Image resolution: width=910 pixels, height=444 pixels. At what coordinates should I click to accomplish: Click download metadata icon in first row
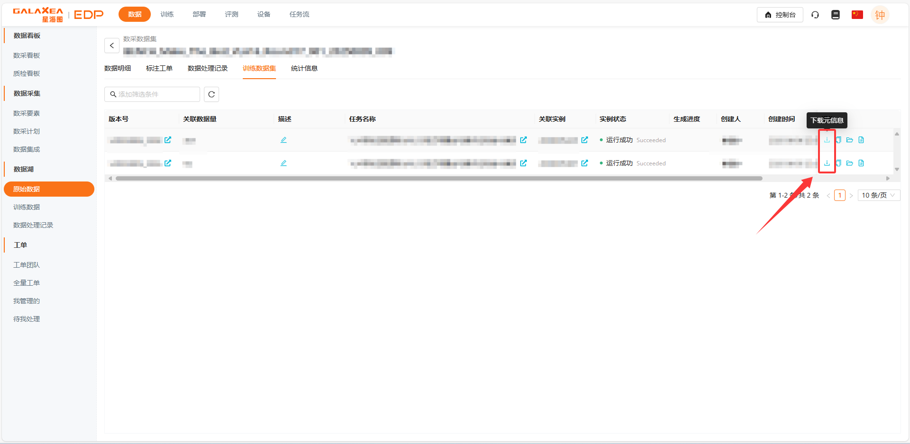[x=827, y=140]
